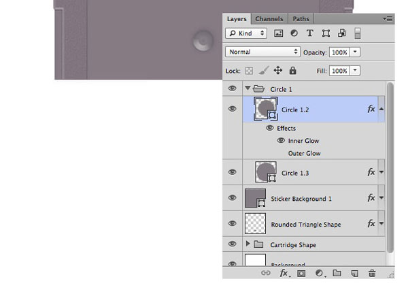Image resolution: width=408 pixels, height=292 pixels.
Task: Switch to the Paths tab
Action: (x=301, y=19)
